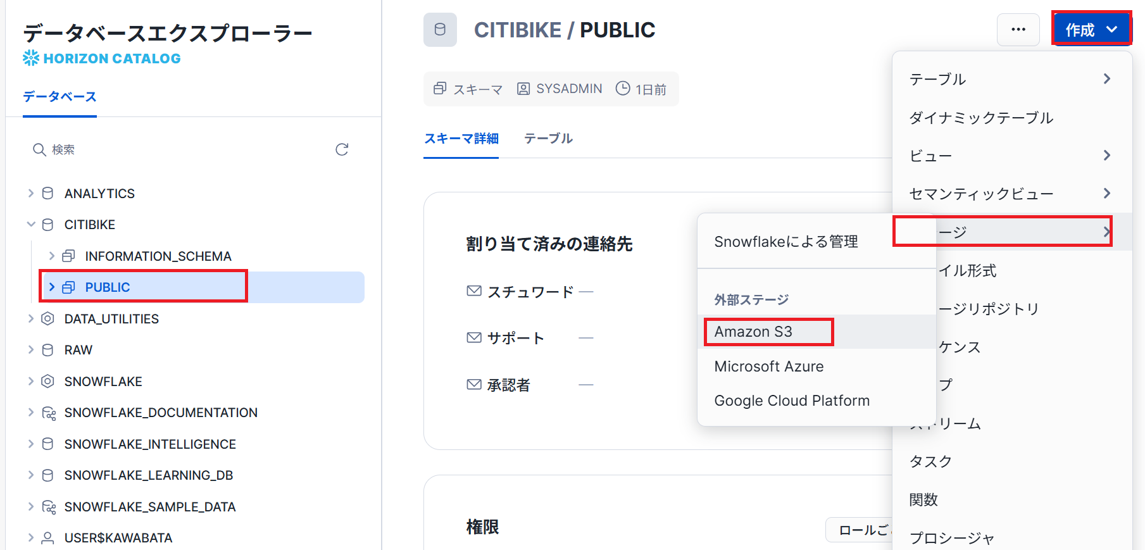1145x550 pixels.
Task: Open the ビュー submenu
Action: click(1012, 156)
